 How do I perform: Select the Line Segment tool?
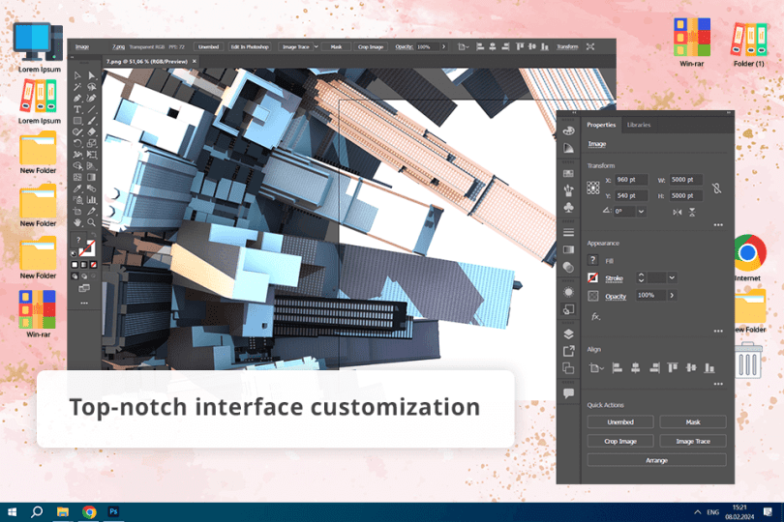92,109
